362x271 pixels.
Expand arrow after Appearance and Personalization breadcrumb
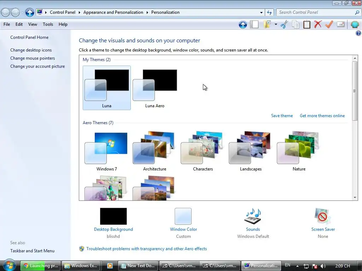tap(147, 12)
